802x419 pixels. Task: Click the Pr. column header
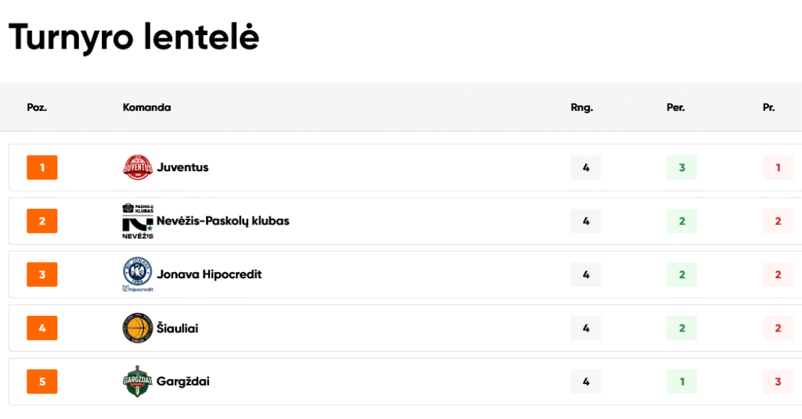point(768,107)
